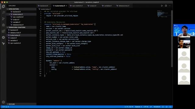Open variable.tf under Open Editors
Viewport: 195px width, 109px height.
(22, 22)
